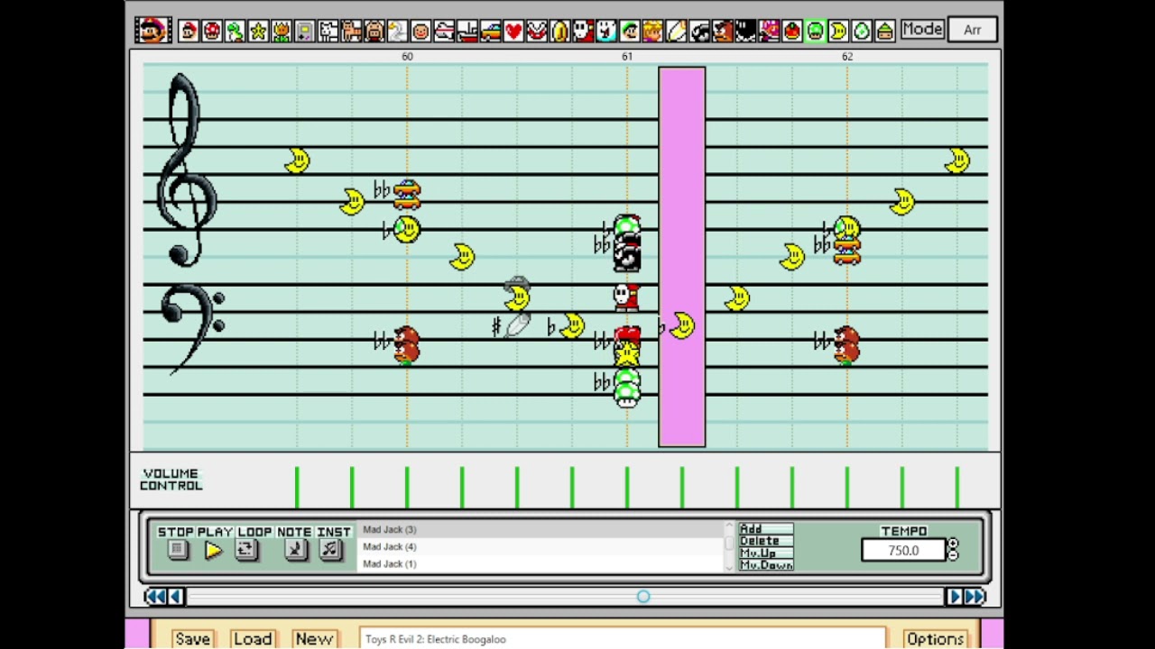1155x649 pixels.
Task: Click the Save button
Action: click(x=192, y=639)
